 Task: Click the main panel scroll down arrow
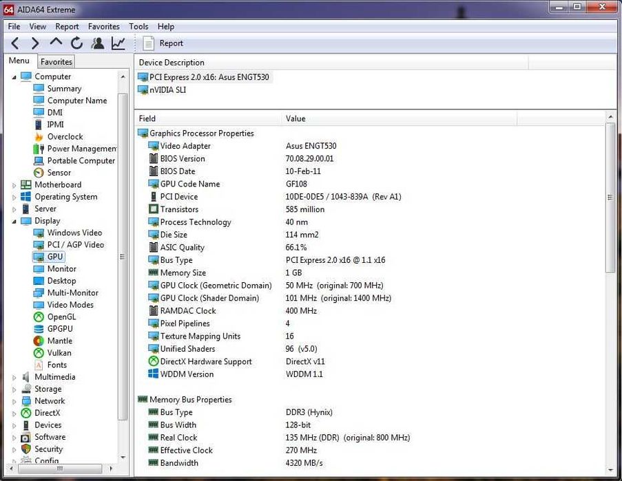click(x=610, y=470)
